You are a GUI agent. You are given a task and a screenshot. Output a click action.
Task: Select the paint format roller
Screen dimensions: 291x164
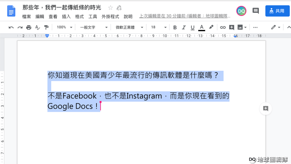46,27
